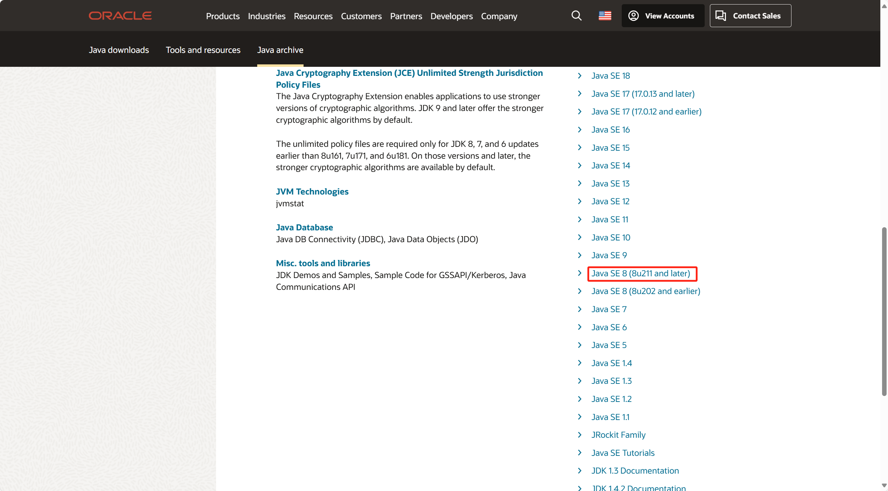Click the US flag country selector

[x=605, y=16]
